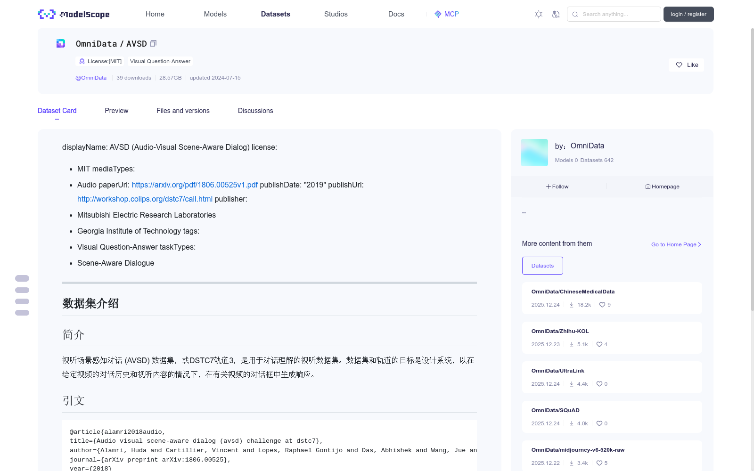Click the search magnifier icon

tap(575, 14)
